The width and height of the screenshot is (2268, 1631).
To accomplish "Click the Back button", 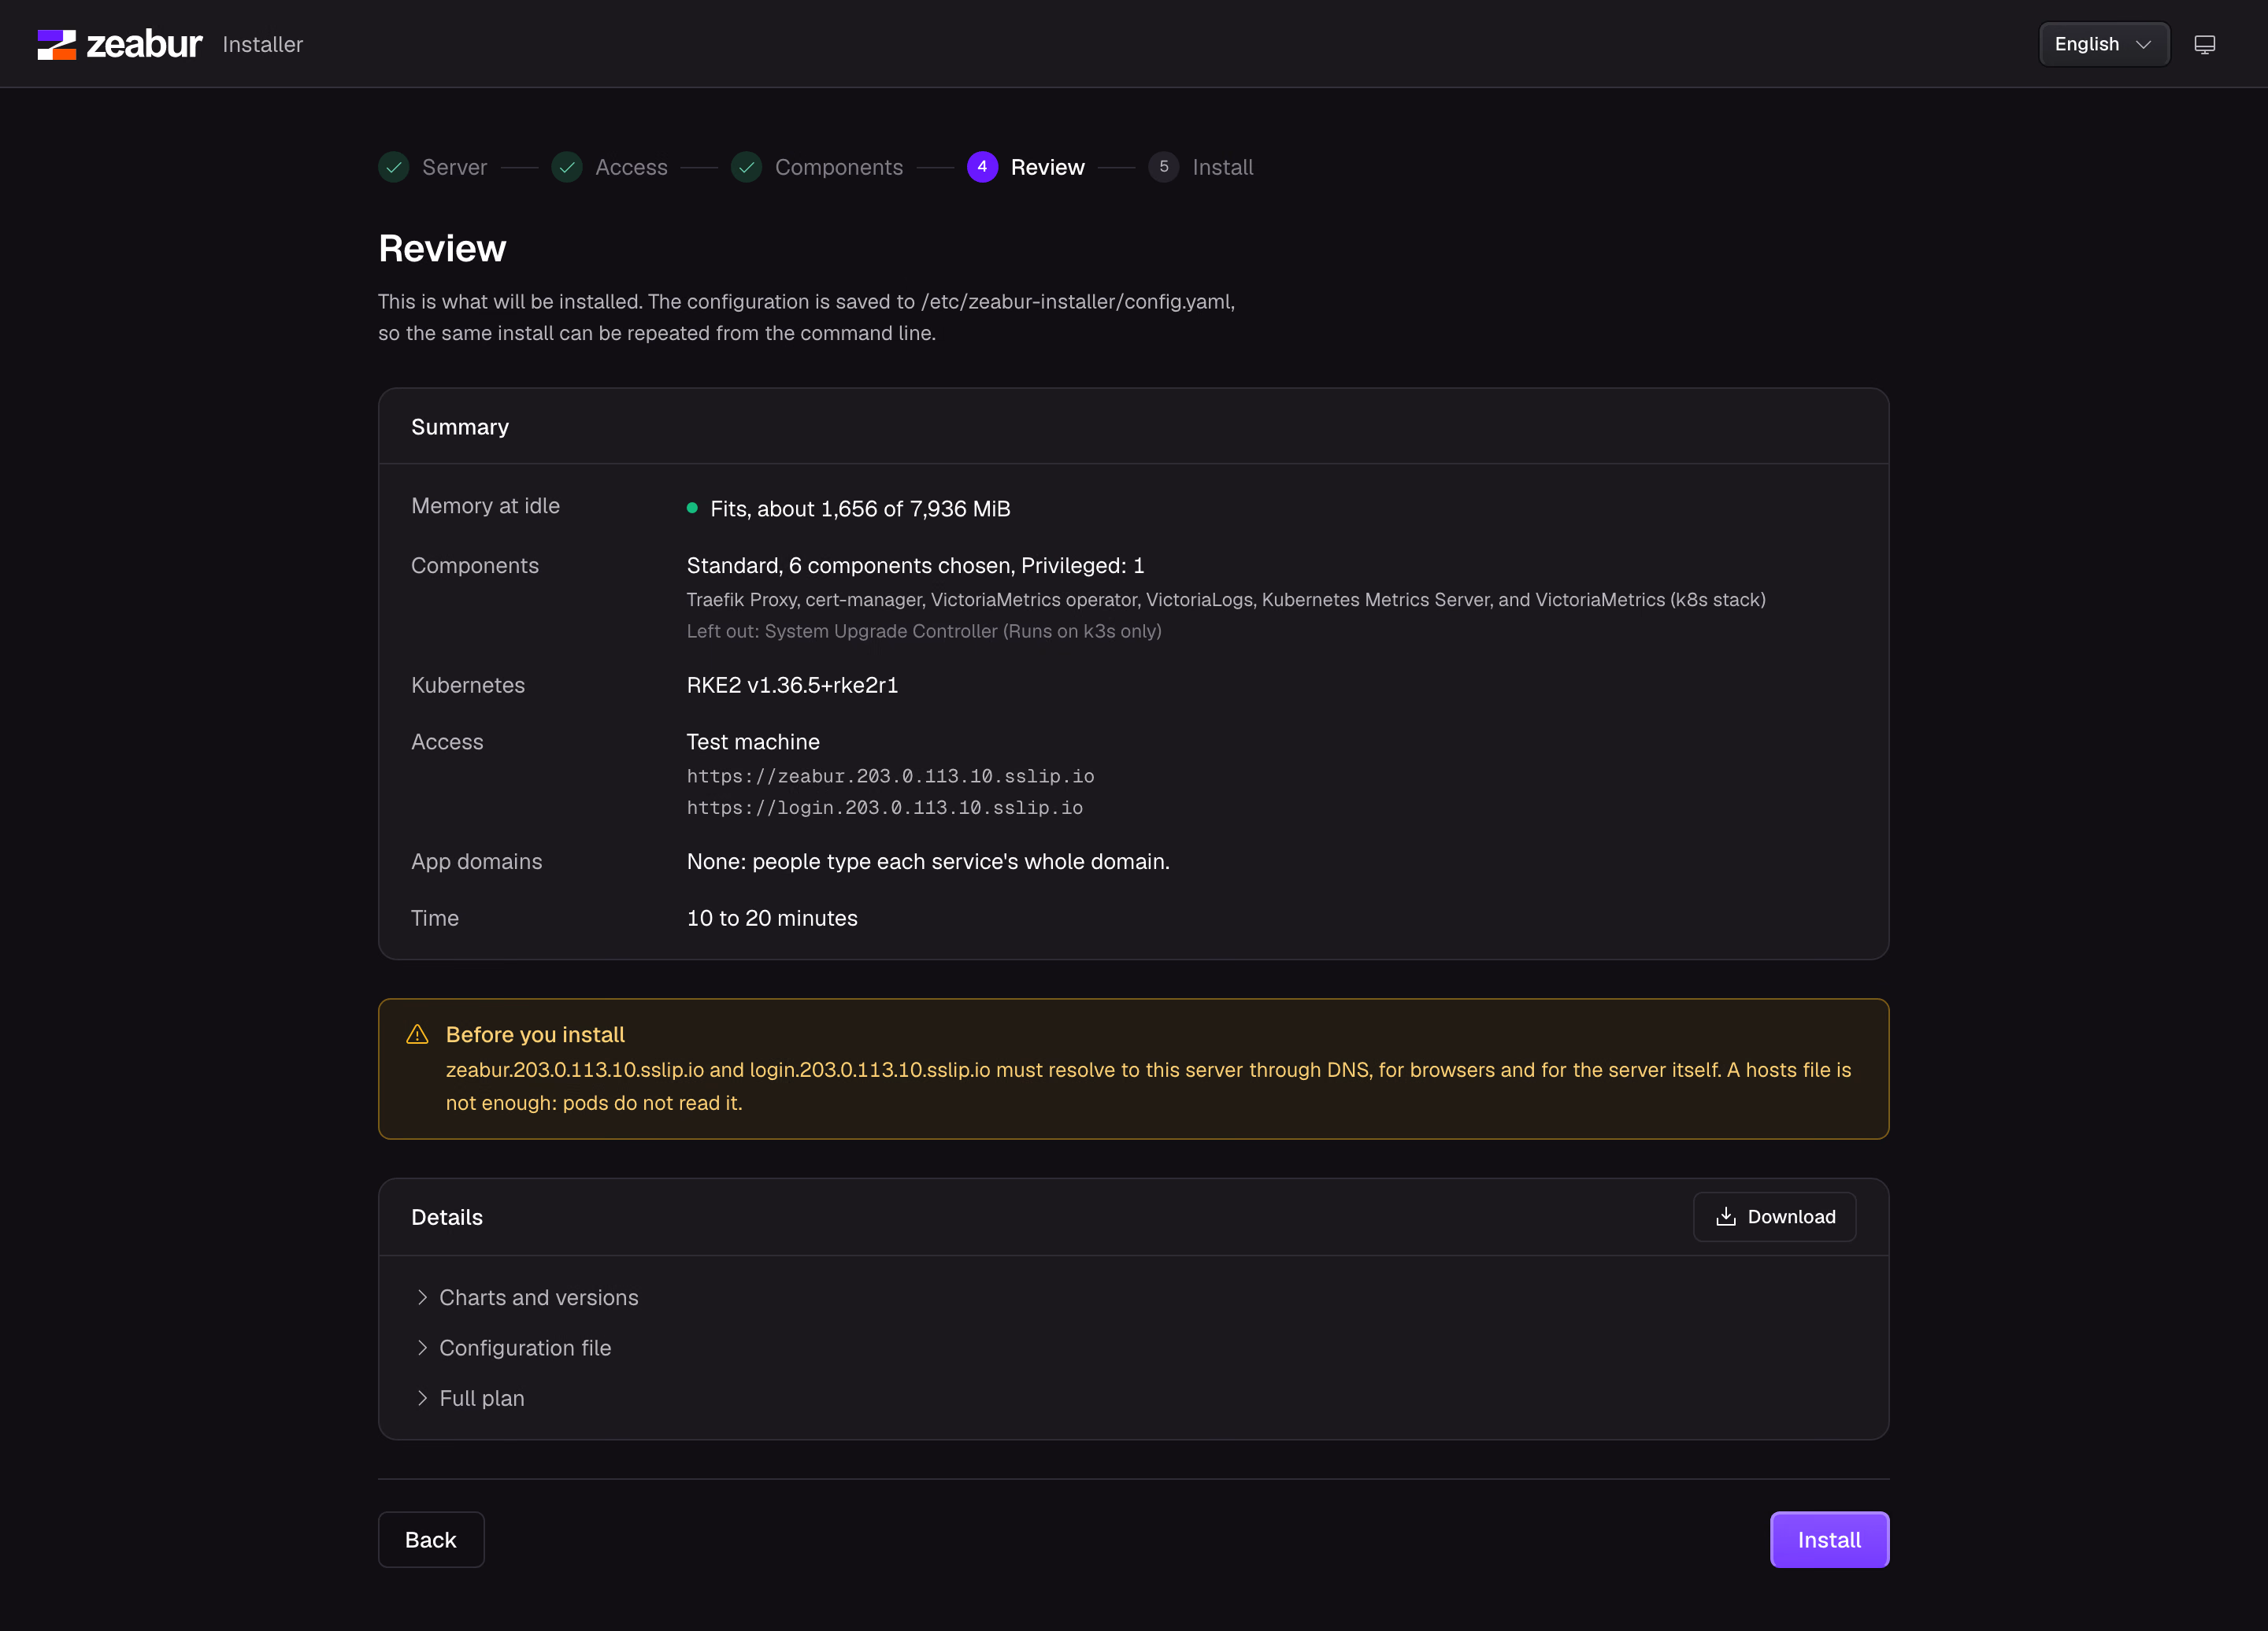I will coord(431,1539).
